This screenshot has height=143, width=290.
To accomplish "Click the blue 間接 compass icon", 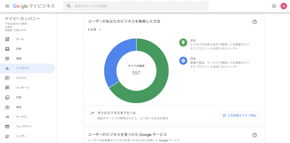I will [183, 60].
